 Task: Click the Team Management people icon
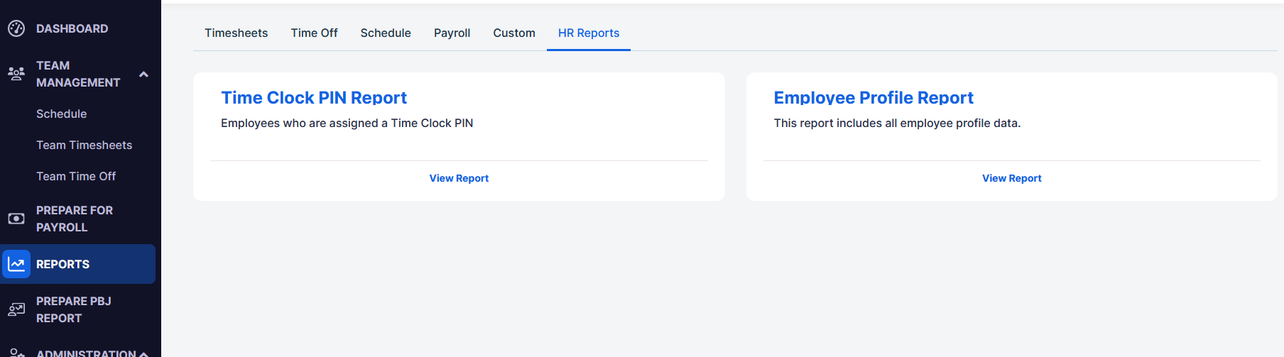16,74
